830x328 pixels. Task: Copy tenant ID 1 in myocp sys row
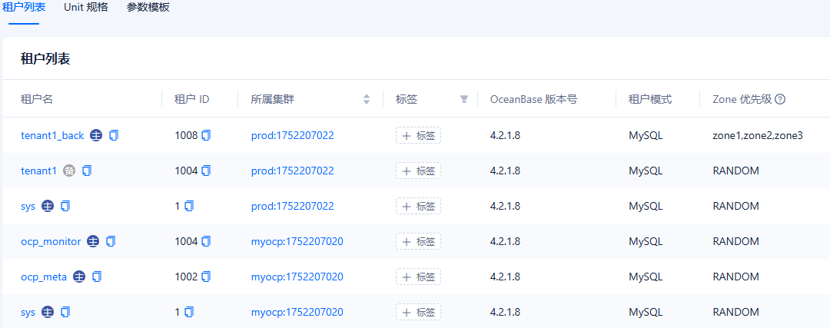tap(189, 312)
